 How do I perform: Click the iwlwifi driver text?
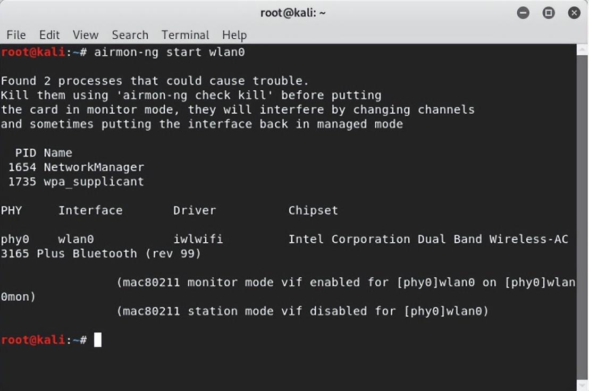tap(198, 239)
